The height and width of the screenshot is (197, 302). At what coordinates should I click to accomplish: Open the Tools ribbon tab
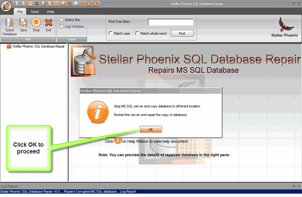35,12
